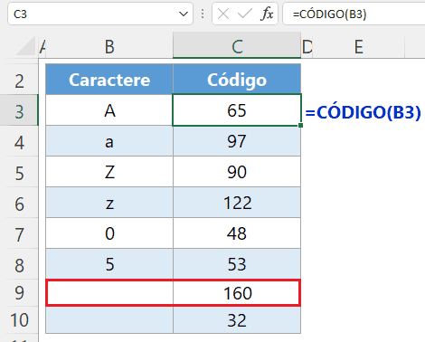
Task: Select cell containing lowercase z
Action: pyautogui.click(x=109, y=203)
